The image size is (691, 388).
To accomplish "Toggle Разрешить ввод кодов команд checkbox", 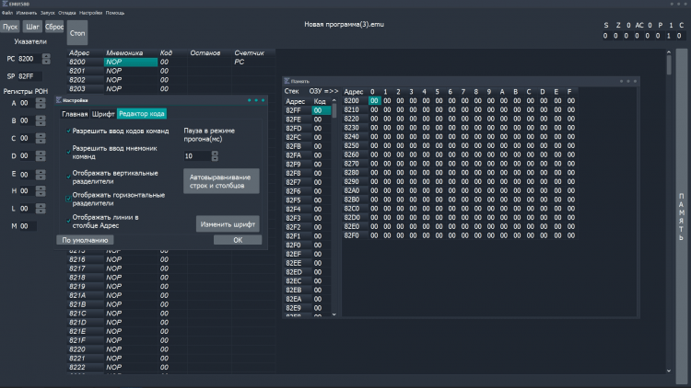I will pos(67,131).
